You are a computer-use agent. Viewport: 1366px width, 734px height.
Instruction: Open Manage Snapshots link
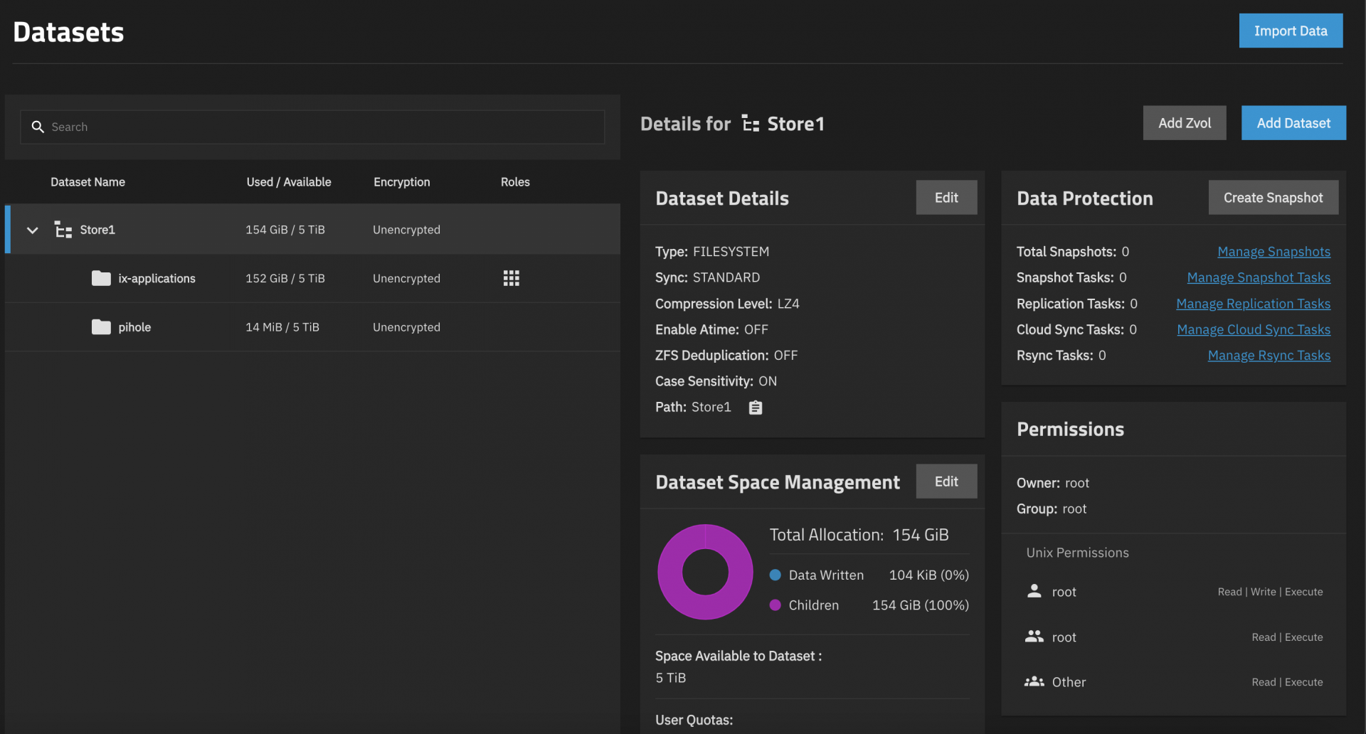click(x=1274, y=252)
